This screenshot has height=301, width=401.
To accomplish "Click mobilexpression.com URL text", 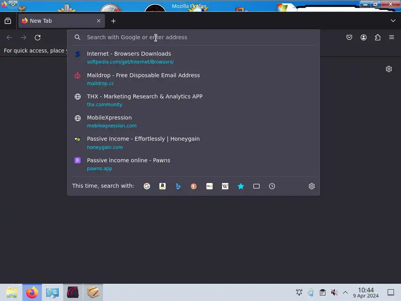I will coord(112,126).
